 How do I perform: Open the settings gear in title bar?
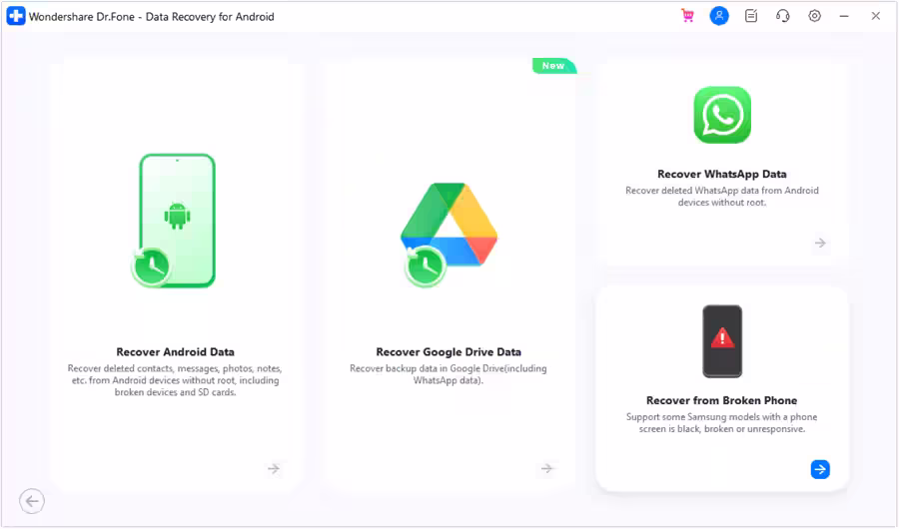[814, 16]
